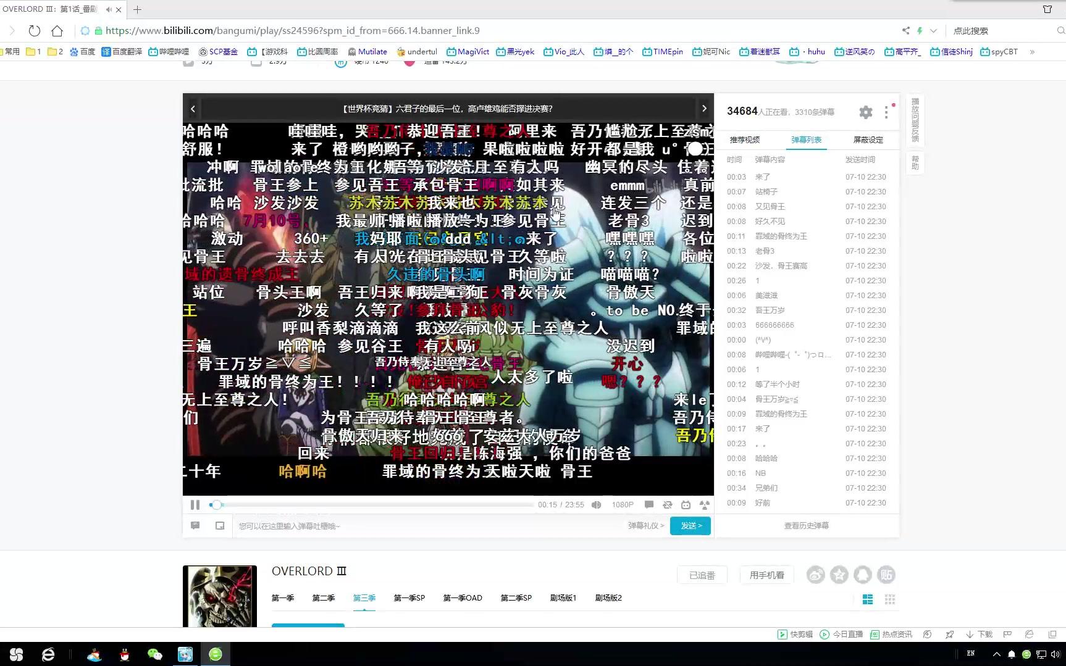This screenshot has height=666, width=1066.
Task: Click 播放问题反馈 side button
Action: pyautogui.click(x=915, y=120)
